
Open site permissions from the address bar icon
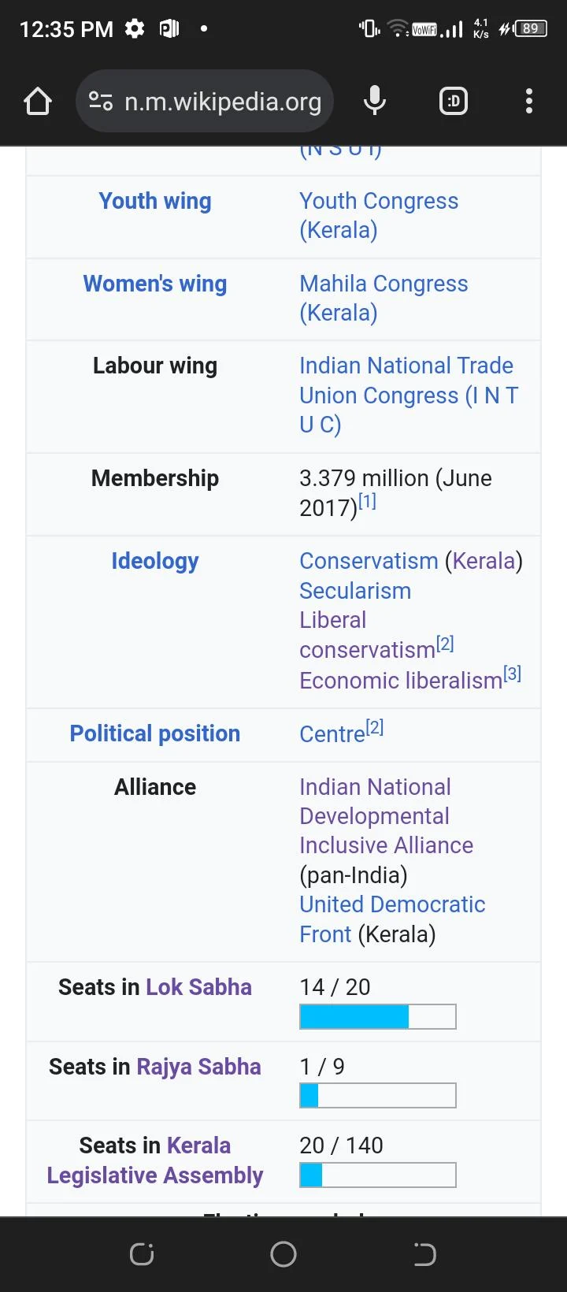click(102, 101)
